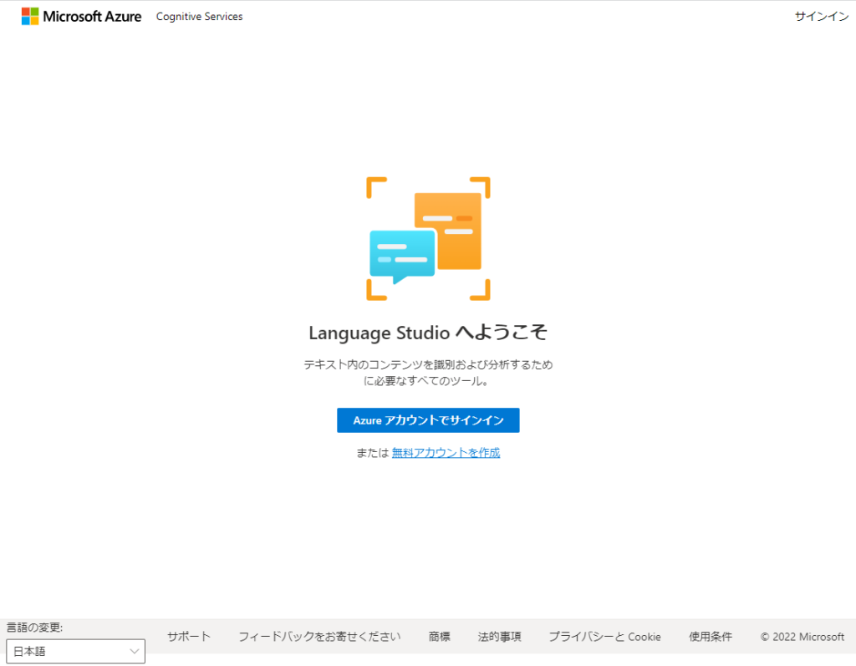Open プライバシーと Cookie in the footer
856x666 pixels.
[604, 636]
